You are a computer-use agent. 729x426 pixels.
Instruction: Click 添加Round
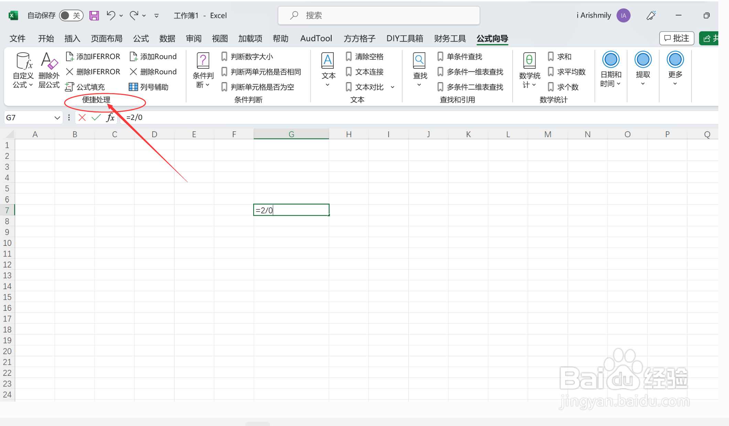(153, 56)
